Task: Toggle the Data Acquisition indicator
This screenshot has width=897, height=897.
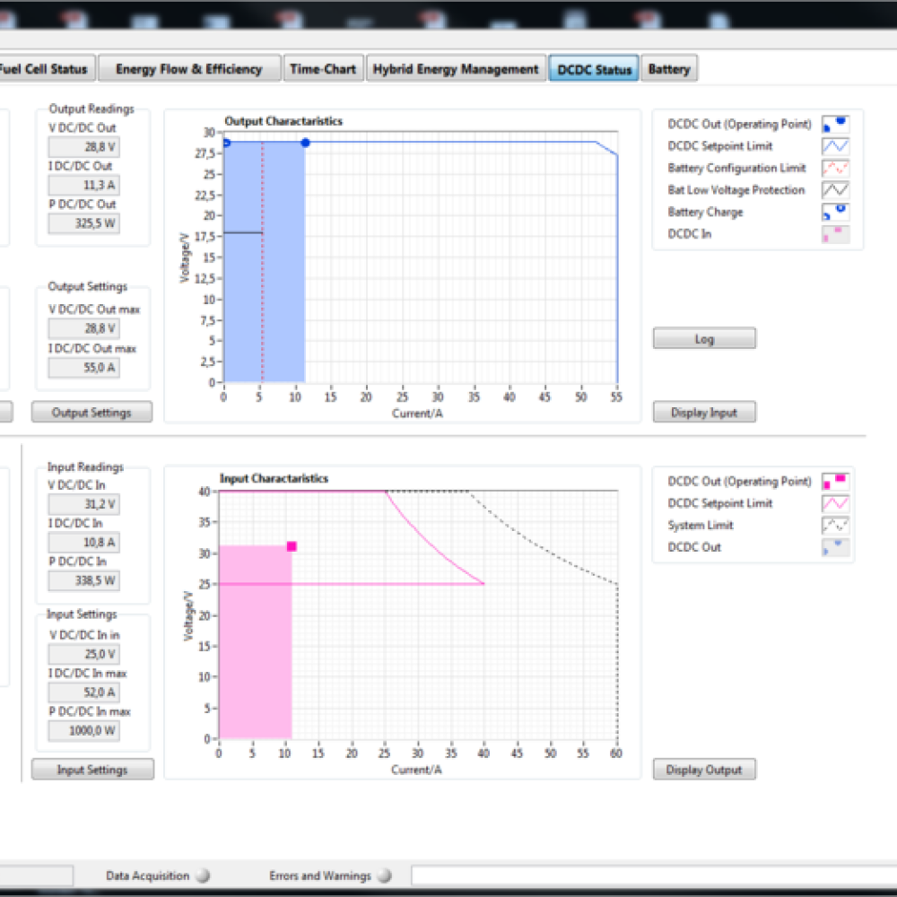Action: tap(205, 875)
